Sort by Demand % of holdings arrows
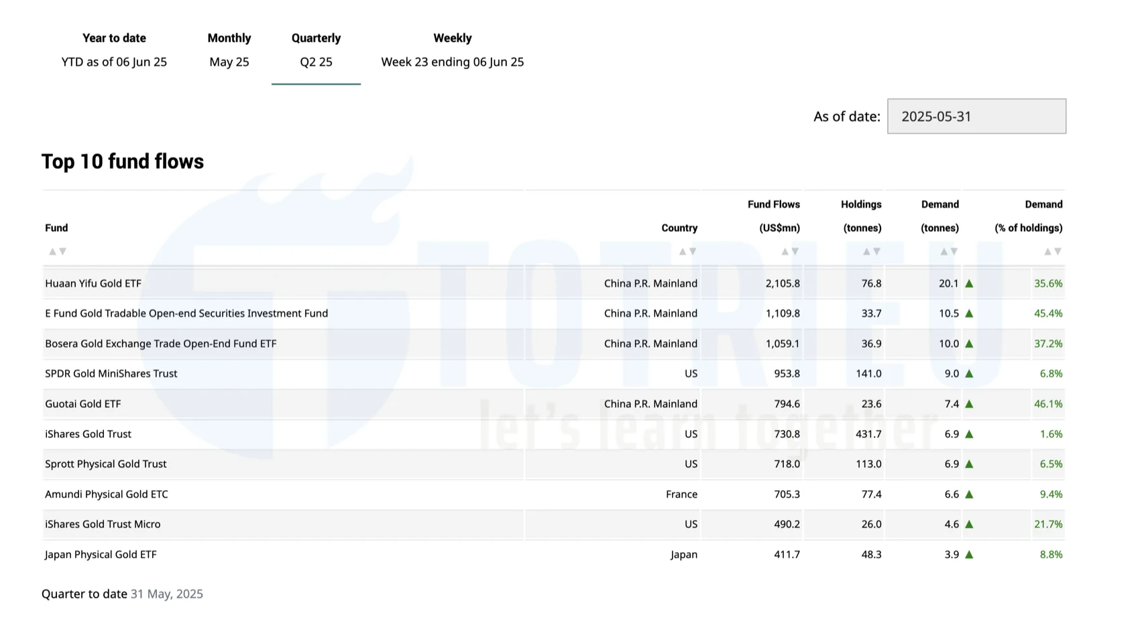The height and width of the screenshot is (617, 1140). coord(1053,252)
